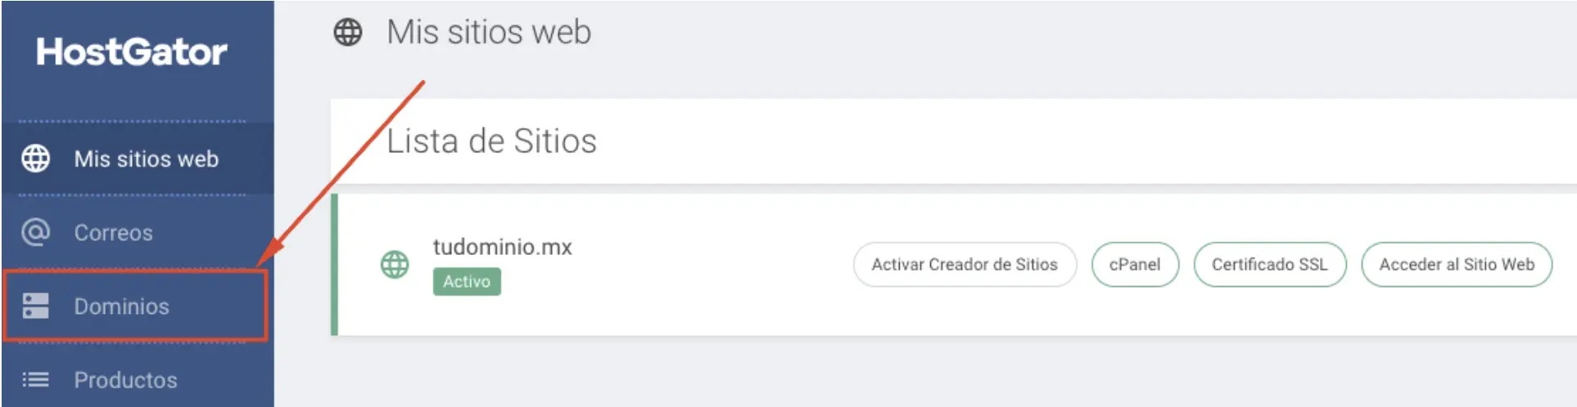Image resolution: width=1577 pixels, height=407 pixels.
Task: Open cPanel for tudominio.mx
Action: point(1135,264)
